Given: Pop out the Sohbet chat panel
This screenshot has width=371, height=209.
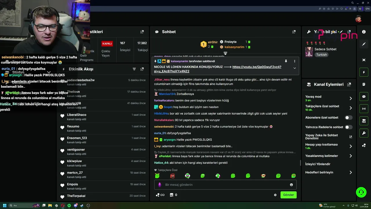Looking at the screenshot, I should point(294,32).
